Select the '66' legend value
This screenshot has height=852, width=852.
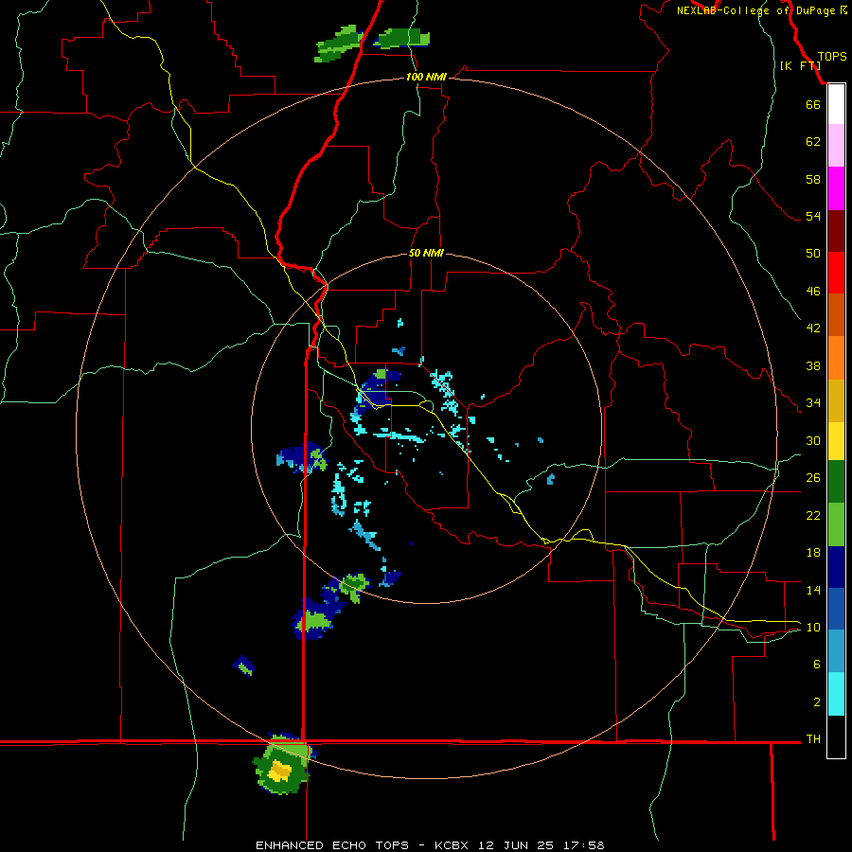click(x=813, y=104)
